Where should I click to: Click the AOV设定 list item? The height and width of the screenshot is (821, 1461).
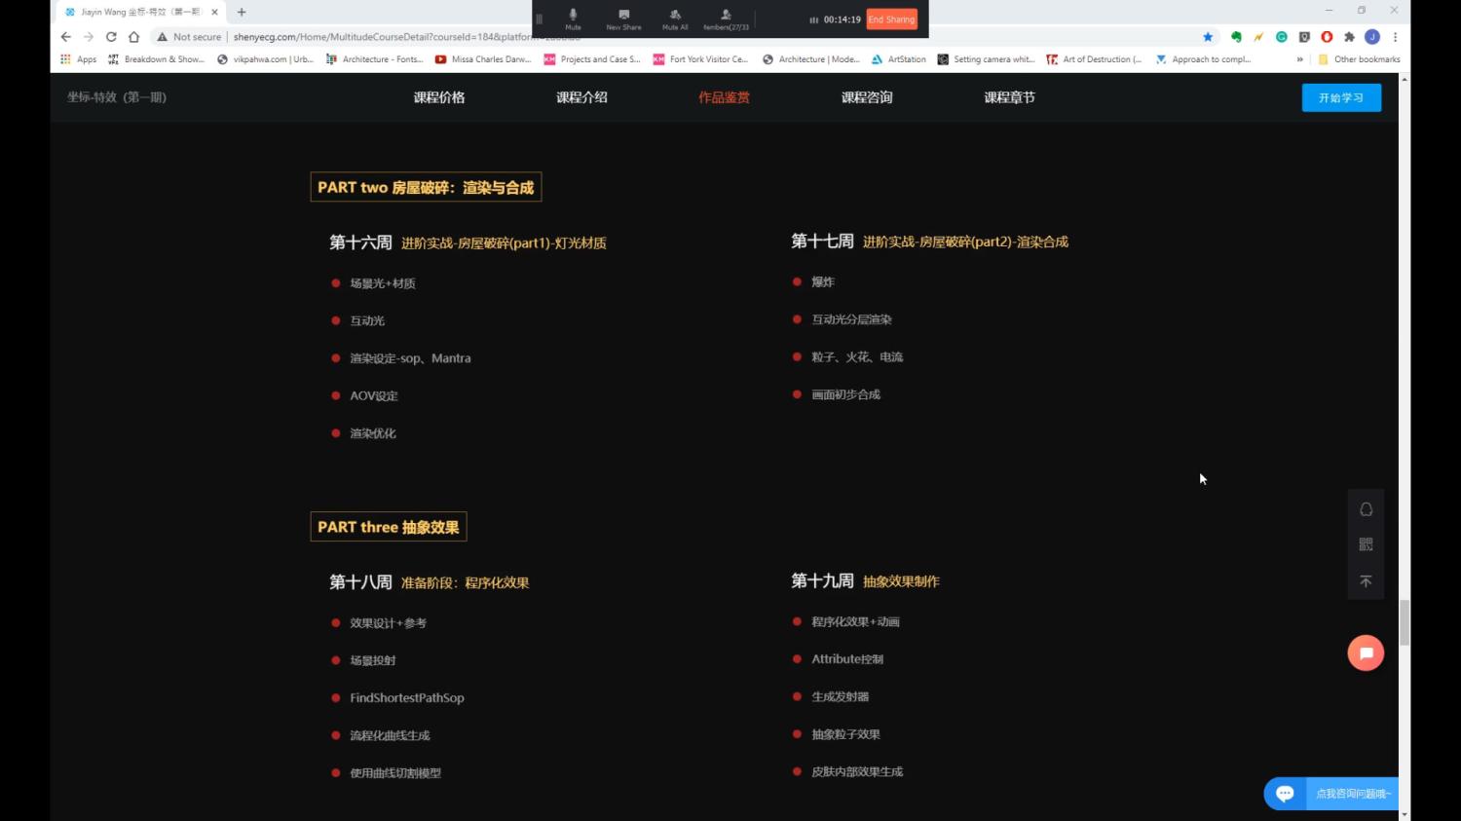[x=374, y=396]
